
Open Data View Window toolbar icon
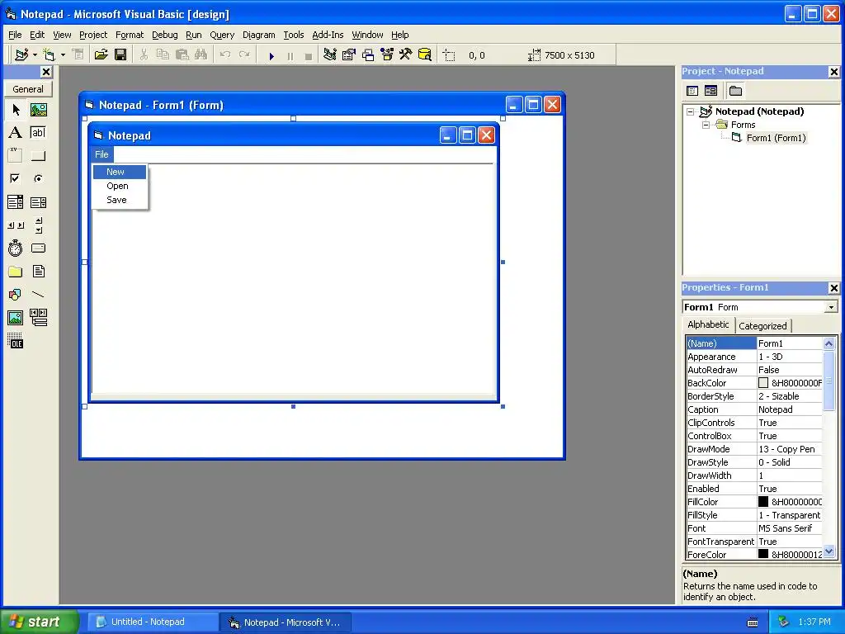(x=425, y=54)
